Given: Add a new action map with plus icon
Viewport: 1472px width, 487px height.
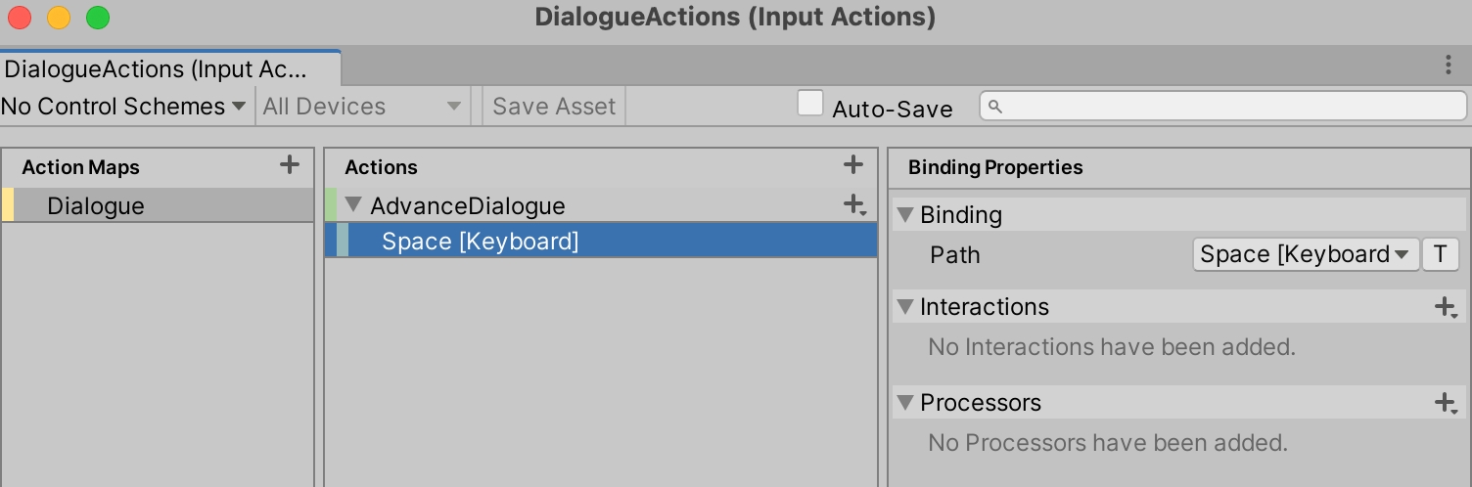Looking at the screenshot, I should [x=289, y=165].
